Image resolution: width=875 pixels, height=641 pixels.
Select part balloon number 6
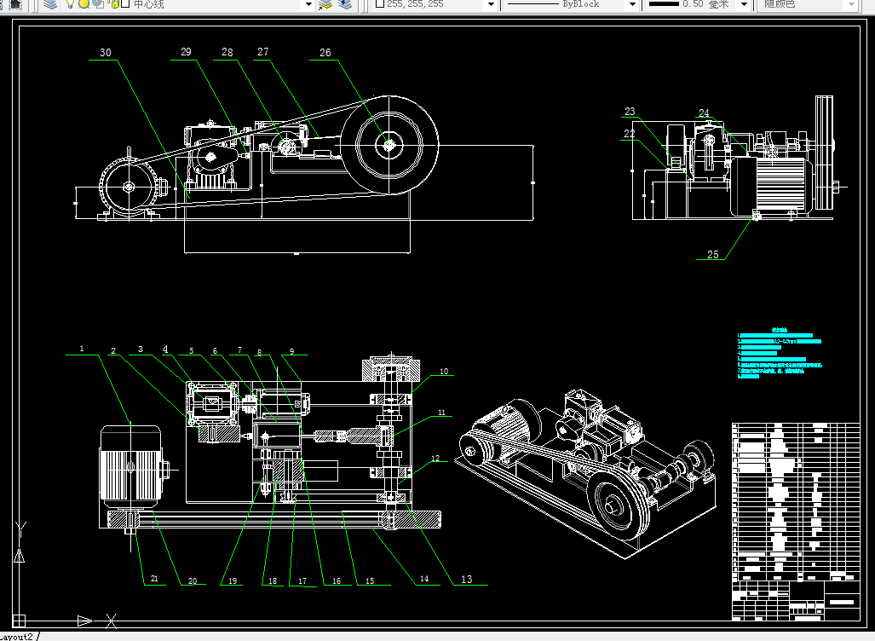(215, 350)
